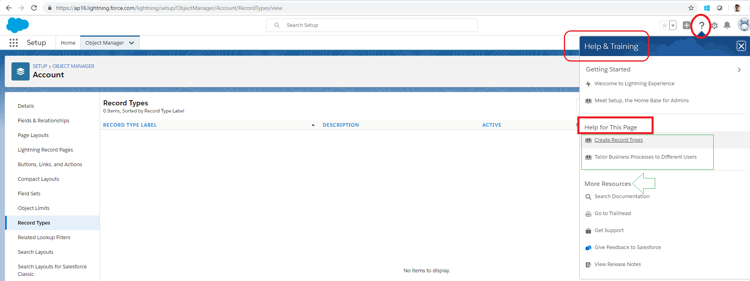This screenshot has width=750, height=281.
Task: Click the Help question mark icon
Action: point(701,26)
